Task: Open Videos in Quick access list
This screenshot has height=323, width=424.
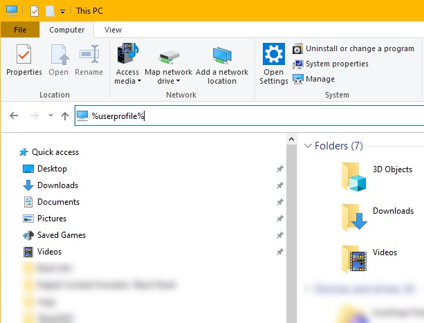Action: pos(42,252)
